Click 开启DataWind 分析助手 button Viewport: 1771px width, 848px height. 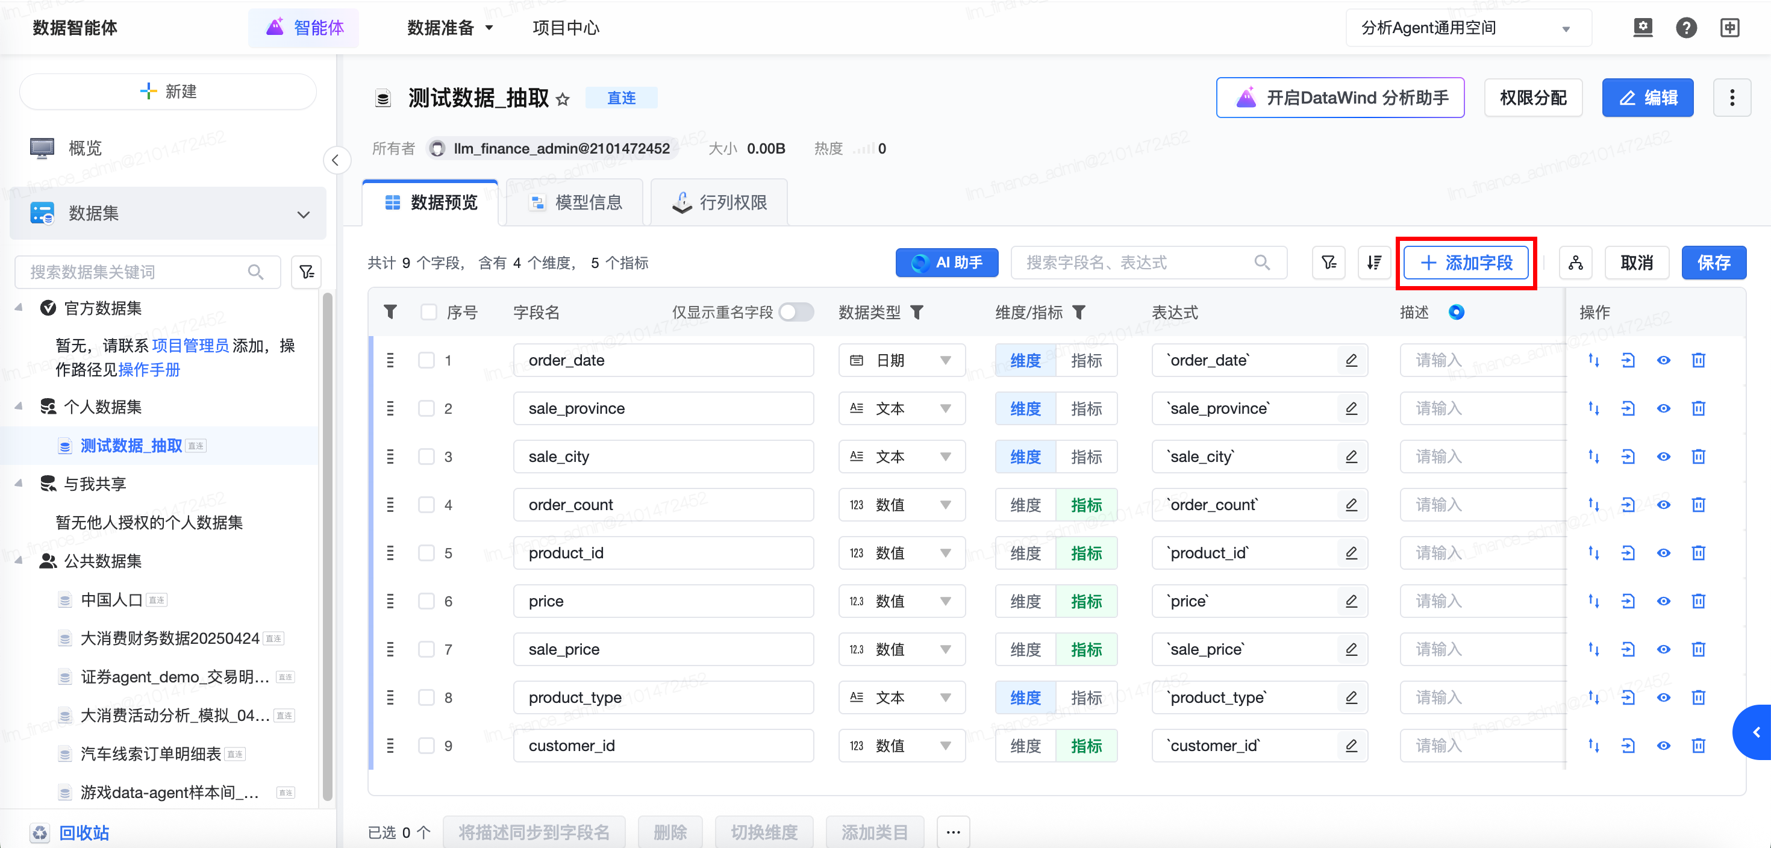click(1340, 98)
